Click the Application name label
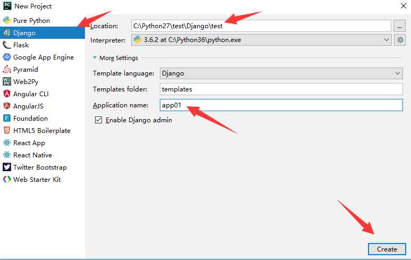The width and height of the screenshot is (411, 260). pyautogui.click(x=121, y=105)
